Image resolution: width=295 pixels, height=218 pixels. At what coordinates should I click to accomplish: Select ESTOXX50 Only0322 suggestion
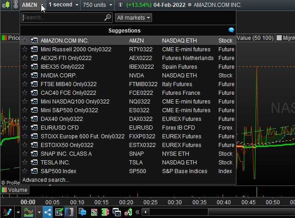(128, 145)
